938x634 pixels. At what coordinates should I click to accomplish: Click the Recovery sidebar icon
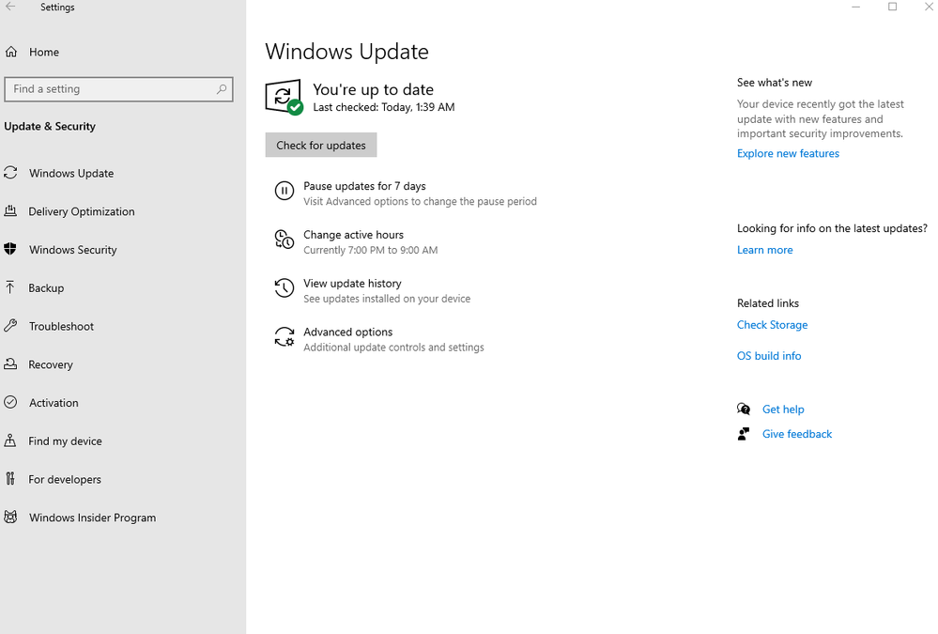coord(10,364)
